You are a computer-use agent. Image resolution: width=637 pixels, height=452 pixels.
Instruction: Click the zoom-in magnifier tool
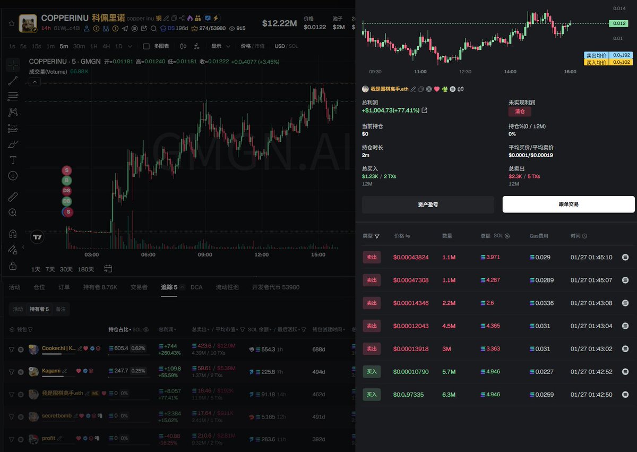coord(13,212)
